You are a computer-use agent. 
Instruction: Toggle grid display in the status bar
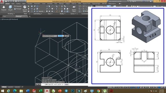(114, 87)
